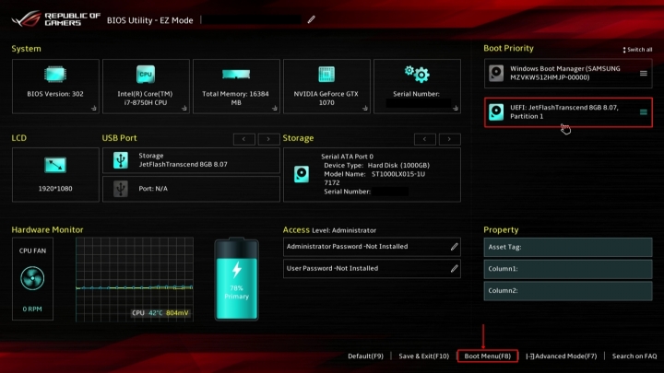Viewport: 664px width, 373px height.
Task: Open NVIDIA GeForce GTX details arrow
Action: coord(365,109)
